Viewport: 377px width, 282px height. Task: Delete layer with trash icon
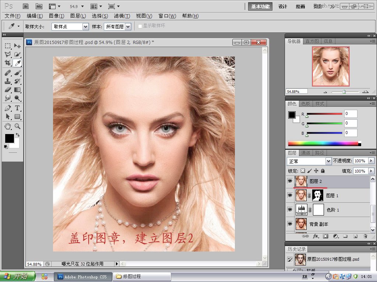(365, 236)
